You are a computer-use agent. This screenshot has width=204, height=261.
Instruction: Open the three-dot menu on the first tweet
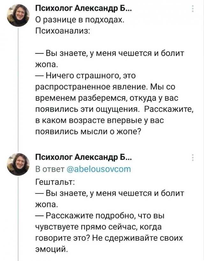pos(193,9)
